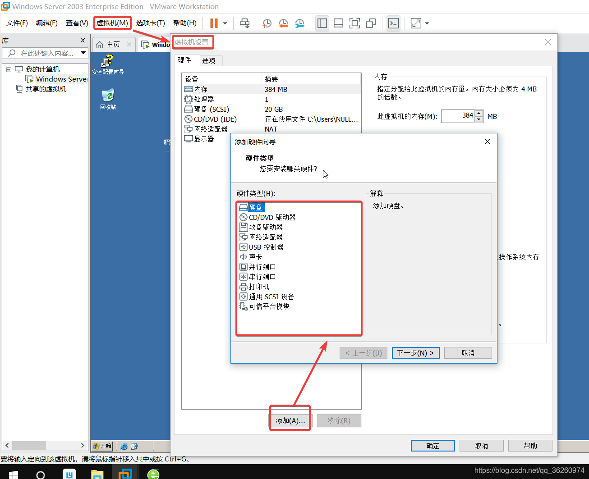Select the 处理器 device row
589x479 pixels.
(271, 99)
